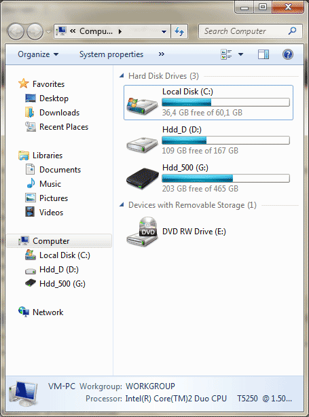Open the Organize menu
Image resolution: width=309 pixels, height=417 pixels.
38,54
